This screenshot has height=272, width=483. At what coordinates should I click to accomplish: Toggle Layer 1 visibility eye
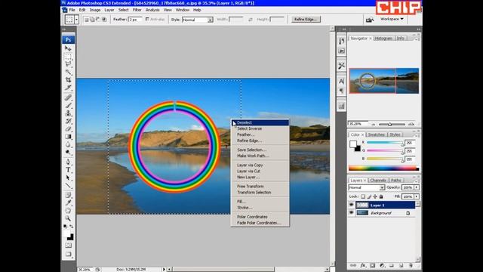pyautogui.click(x=352, y=205)
